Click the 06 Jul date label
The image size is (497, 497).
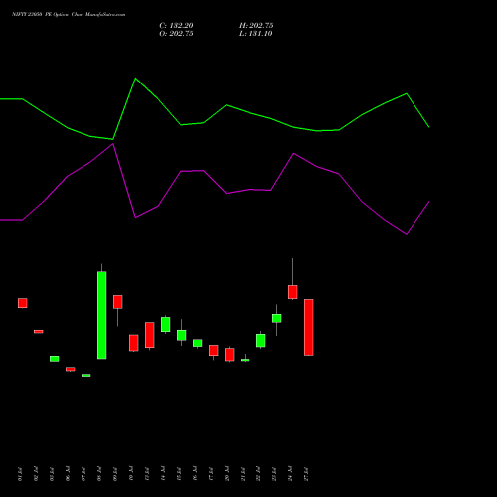point(68,474)
